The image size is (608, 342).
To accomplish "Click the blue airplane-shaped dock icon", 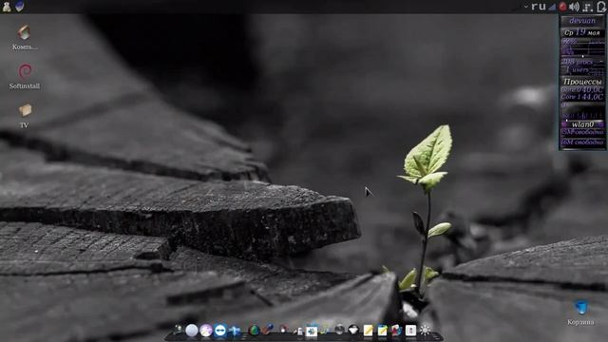I will click(x=235, y=332).
